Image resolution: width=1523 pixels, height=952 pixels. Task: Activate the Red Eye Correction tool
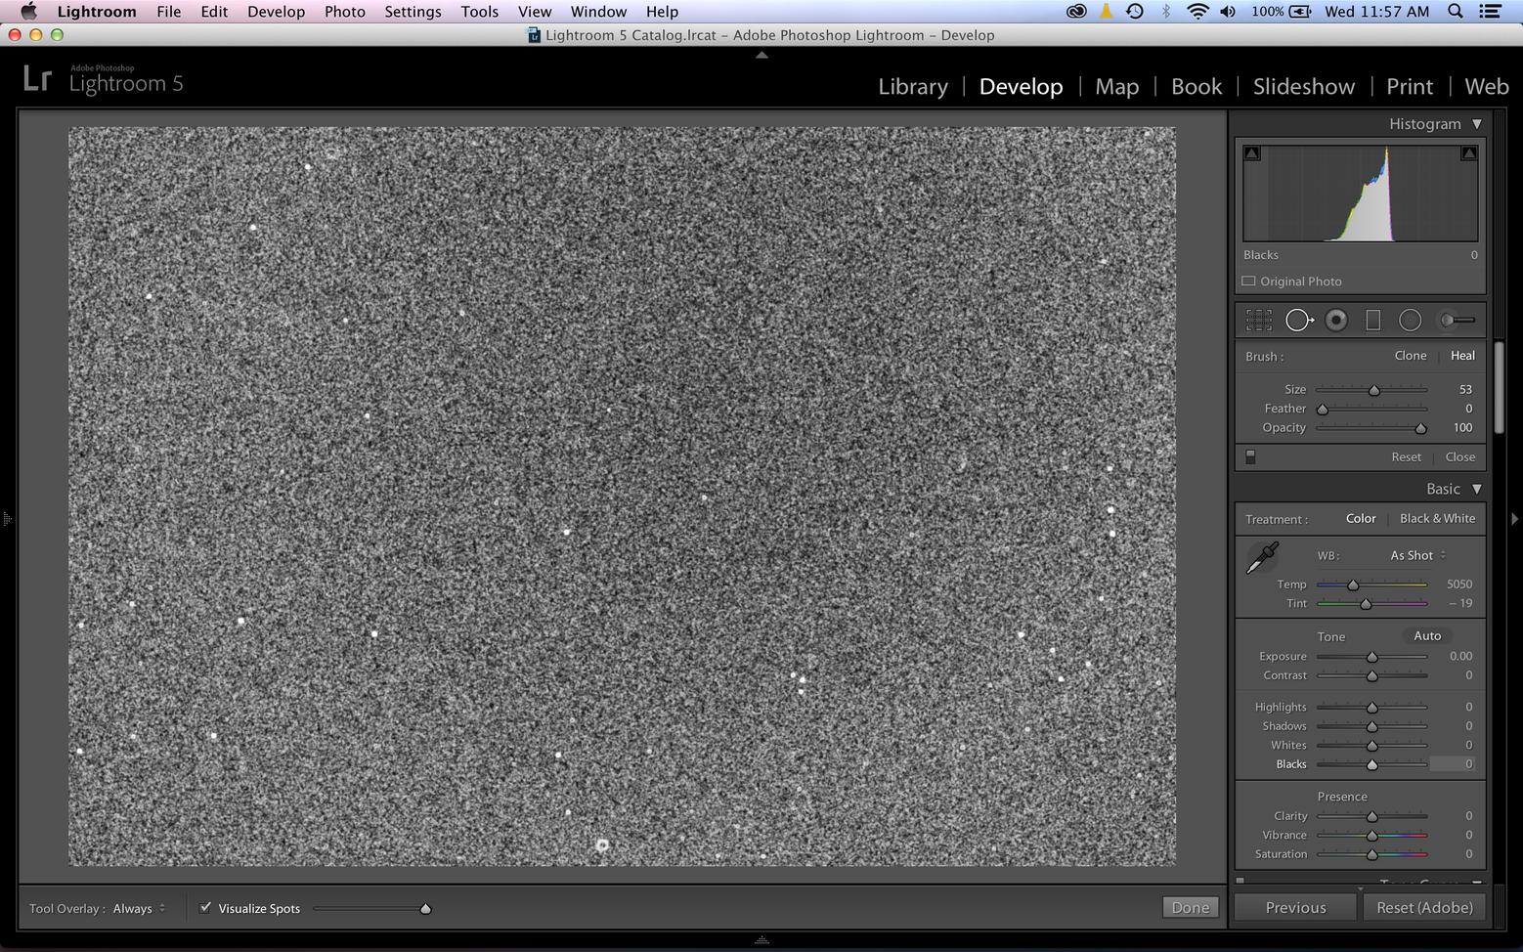[x=1336, y=321]
